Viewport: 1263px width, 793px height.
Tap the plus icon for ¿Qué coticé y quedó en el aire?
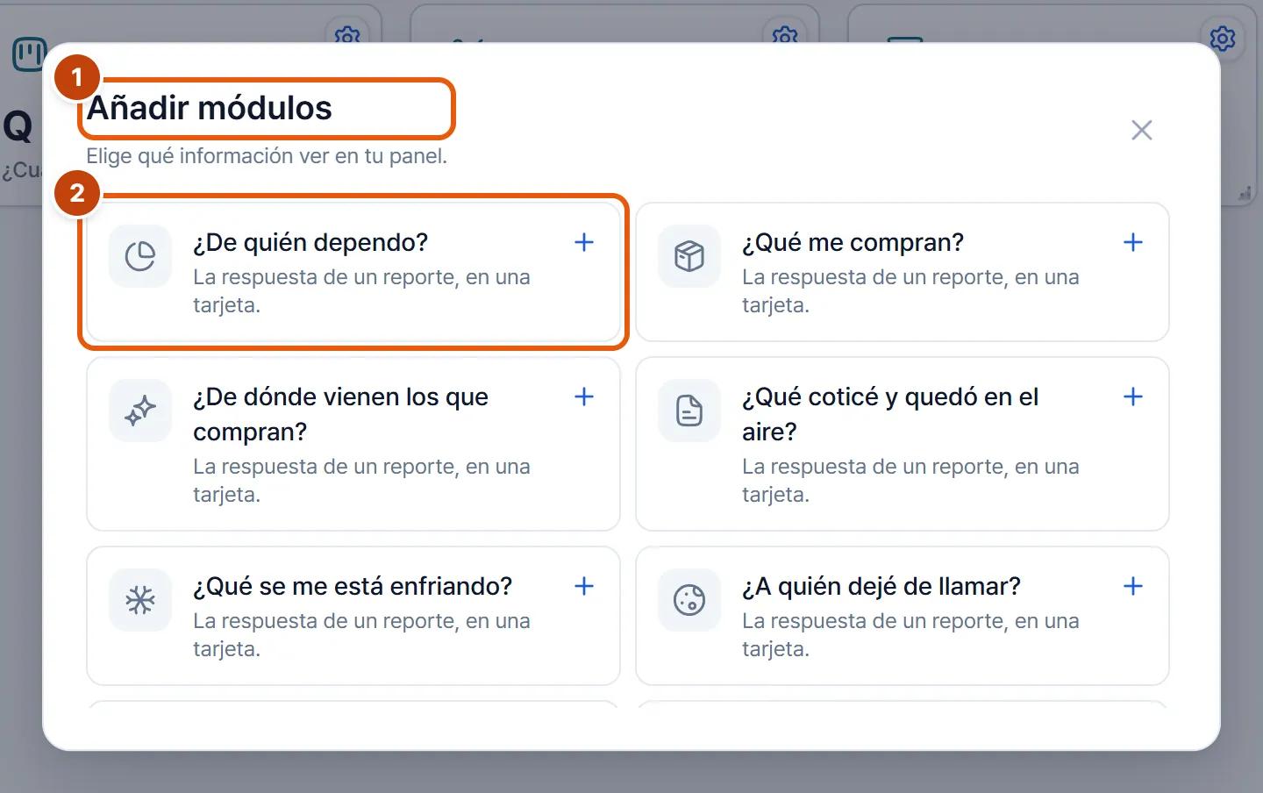[1133, 396]
